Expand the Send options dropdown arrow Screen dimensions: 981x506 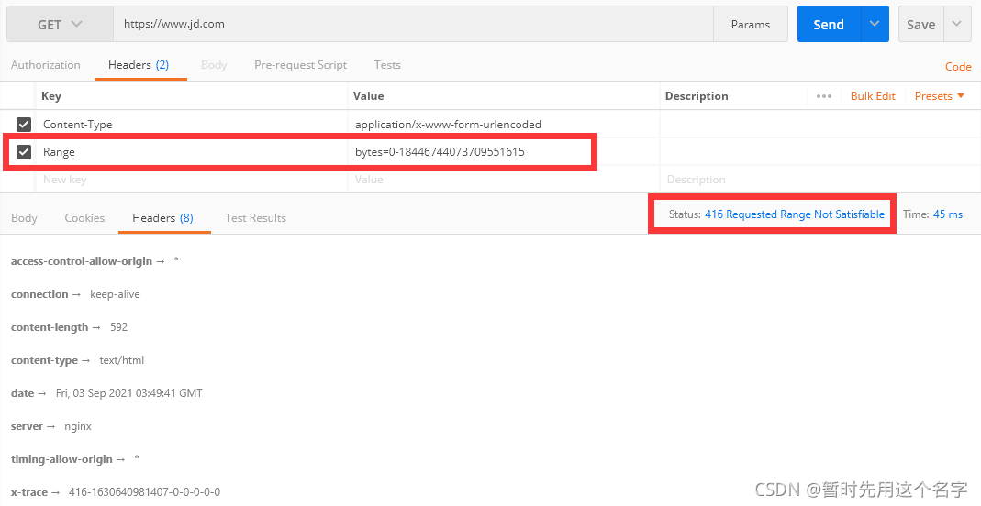[875, 25]
